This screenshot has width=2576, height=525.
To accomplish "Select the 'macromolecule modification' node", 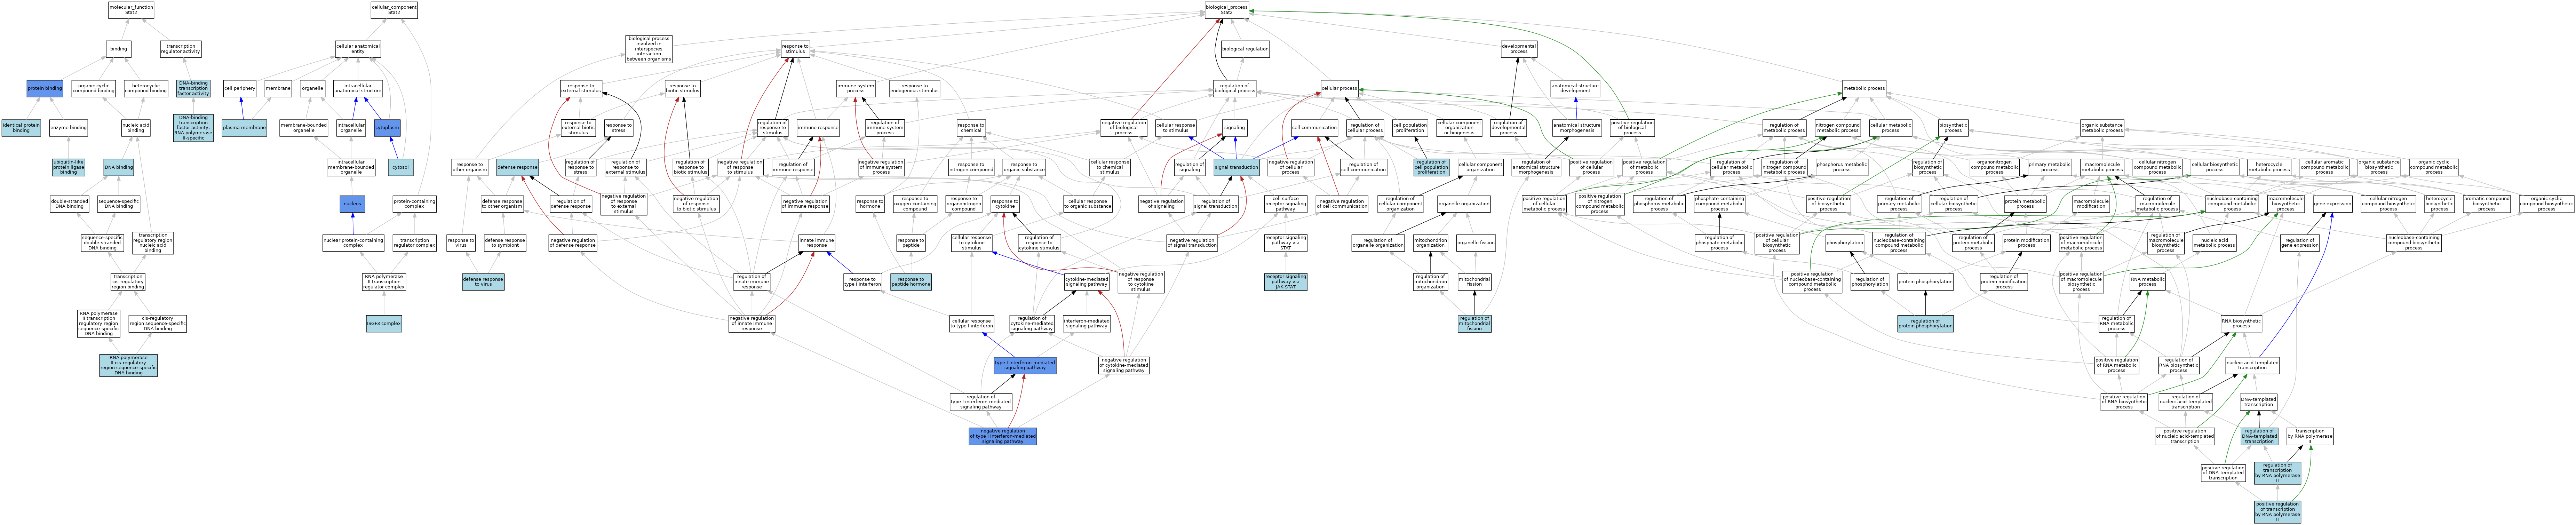I will [x=2091, y=204].
